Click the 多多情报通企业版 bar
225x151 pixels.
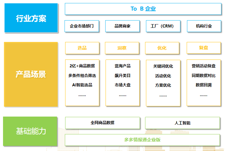(142, 140)
